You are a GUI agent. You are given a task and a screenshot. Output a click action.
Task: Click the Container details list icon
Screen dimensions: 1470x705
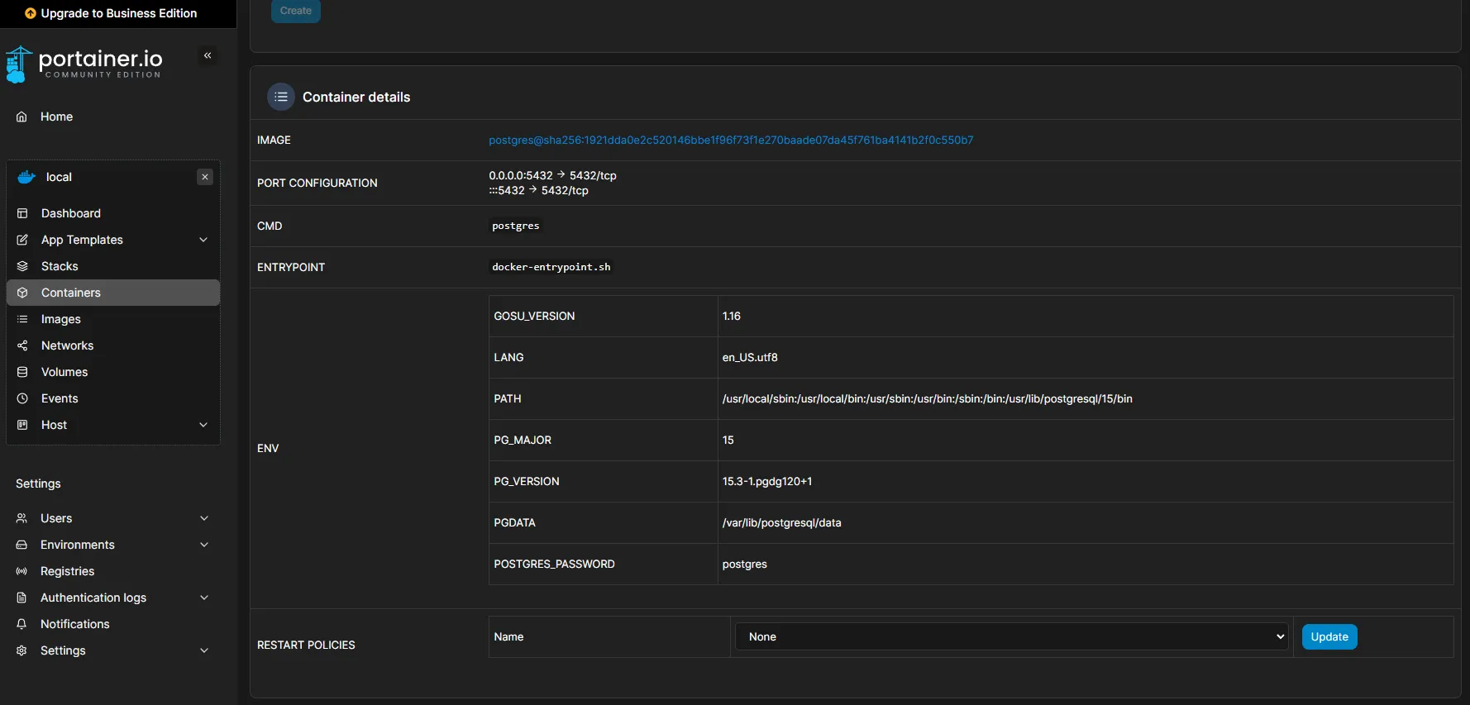tap(281, 97)
